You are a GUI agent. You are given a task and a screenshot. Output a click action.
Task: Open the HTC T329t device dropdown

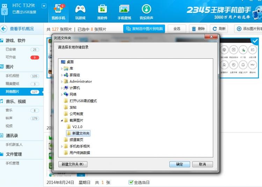[x=44, y=6]
